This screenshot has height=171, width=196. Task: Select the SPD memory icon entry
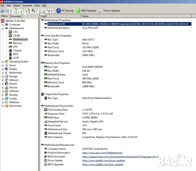(x=10, y=47)
